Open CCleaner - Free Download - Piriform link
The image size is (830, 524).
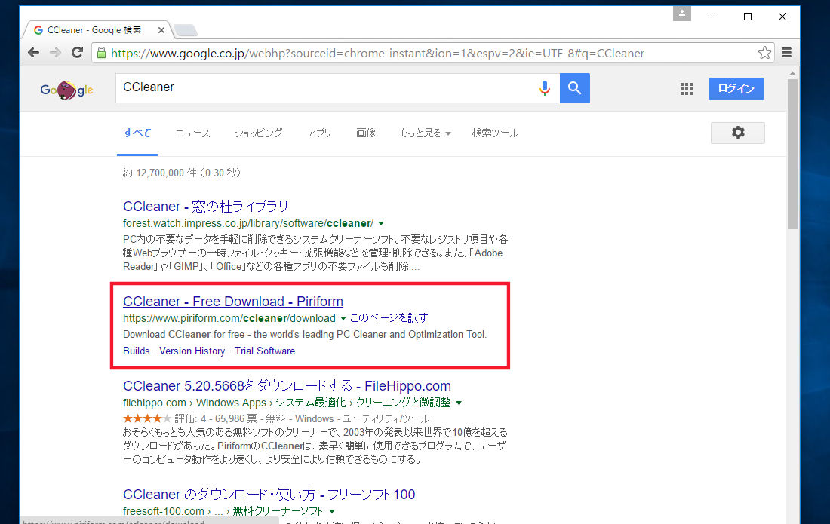(233, 302)
